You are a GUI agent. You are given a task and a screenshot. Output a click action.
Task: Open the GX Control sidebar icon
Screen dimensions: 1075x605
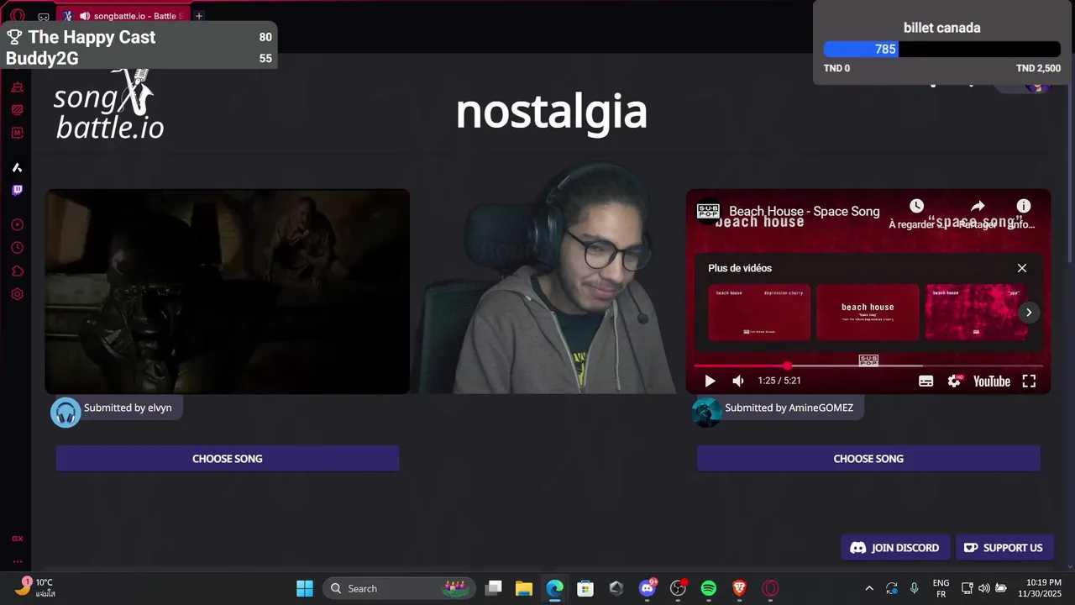(x=17, y=110)
